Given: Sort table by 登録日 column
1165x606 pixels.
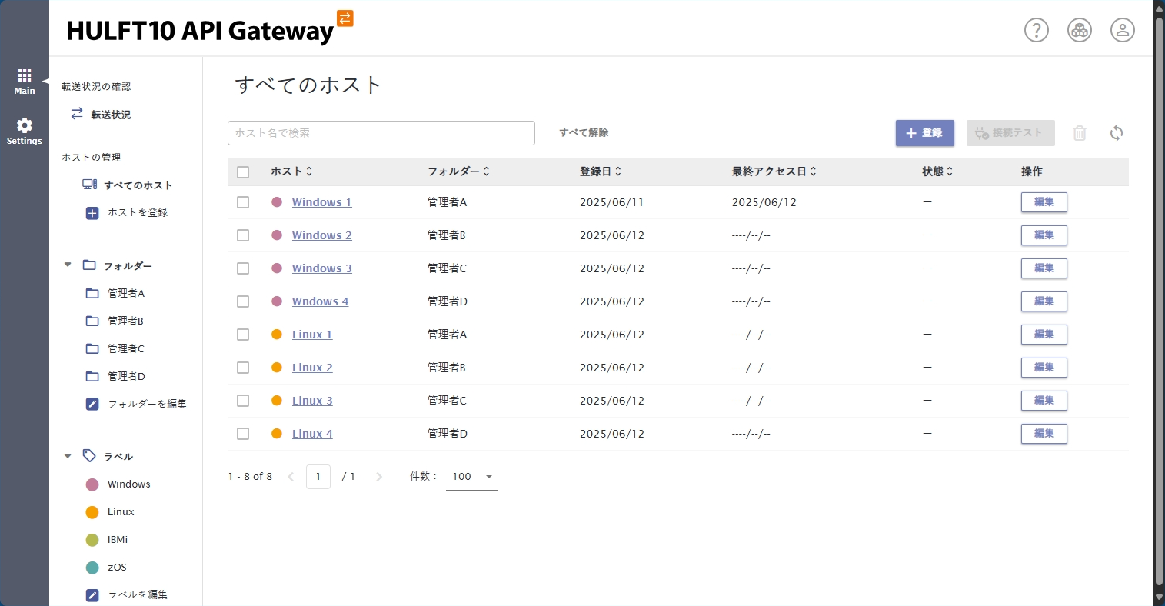Looking at the screenshot, I should tap(601, 171).
